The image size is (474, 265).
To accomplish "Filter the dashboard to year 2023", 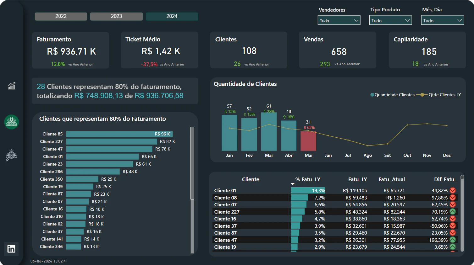I will pos(116,16).
